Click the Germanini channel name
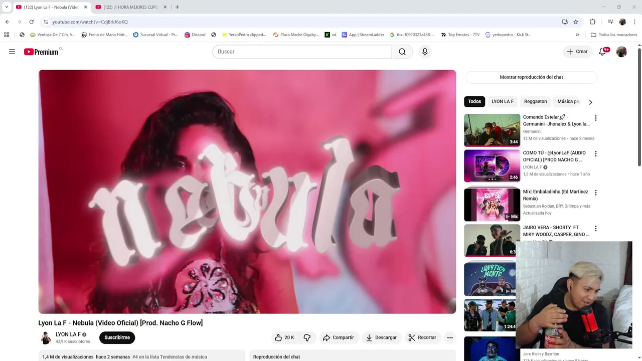This screenshot has width=642, height=361. point(532,131)
